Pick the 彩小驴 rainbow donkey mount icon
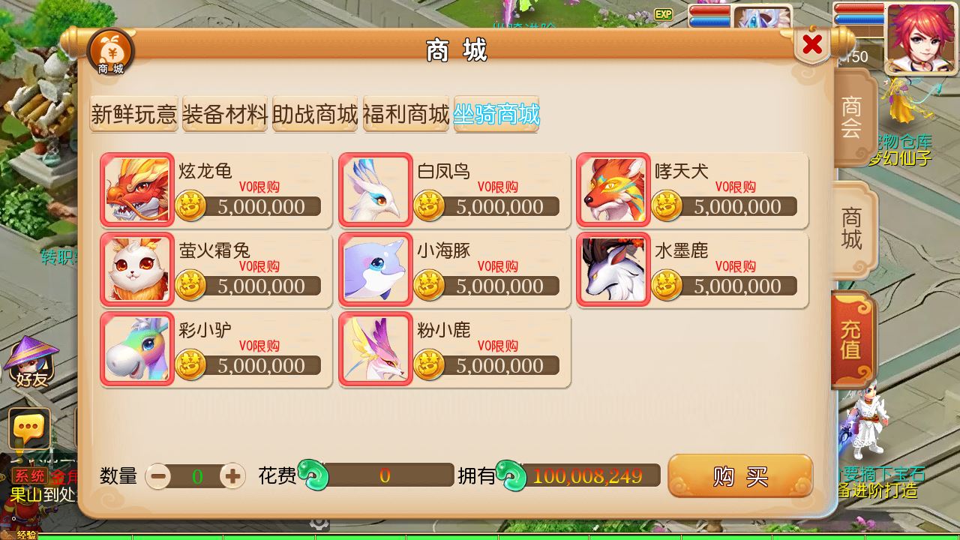 (x=137, y=349)
